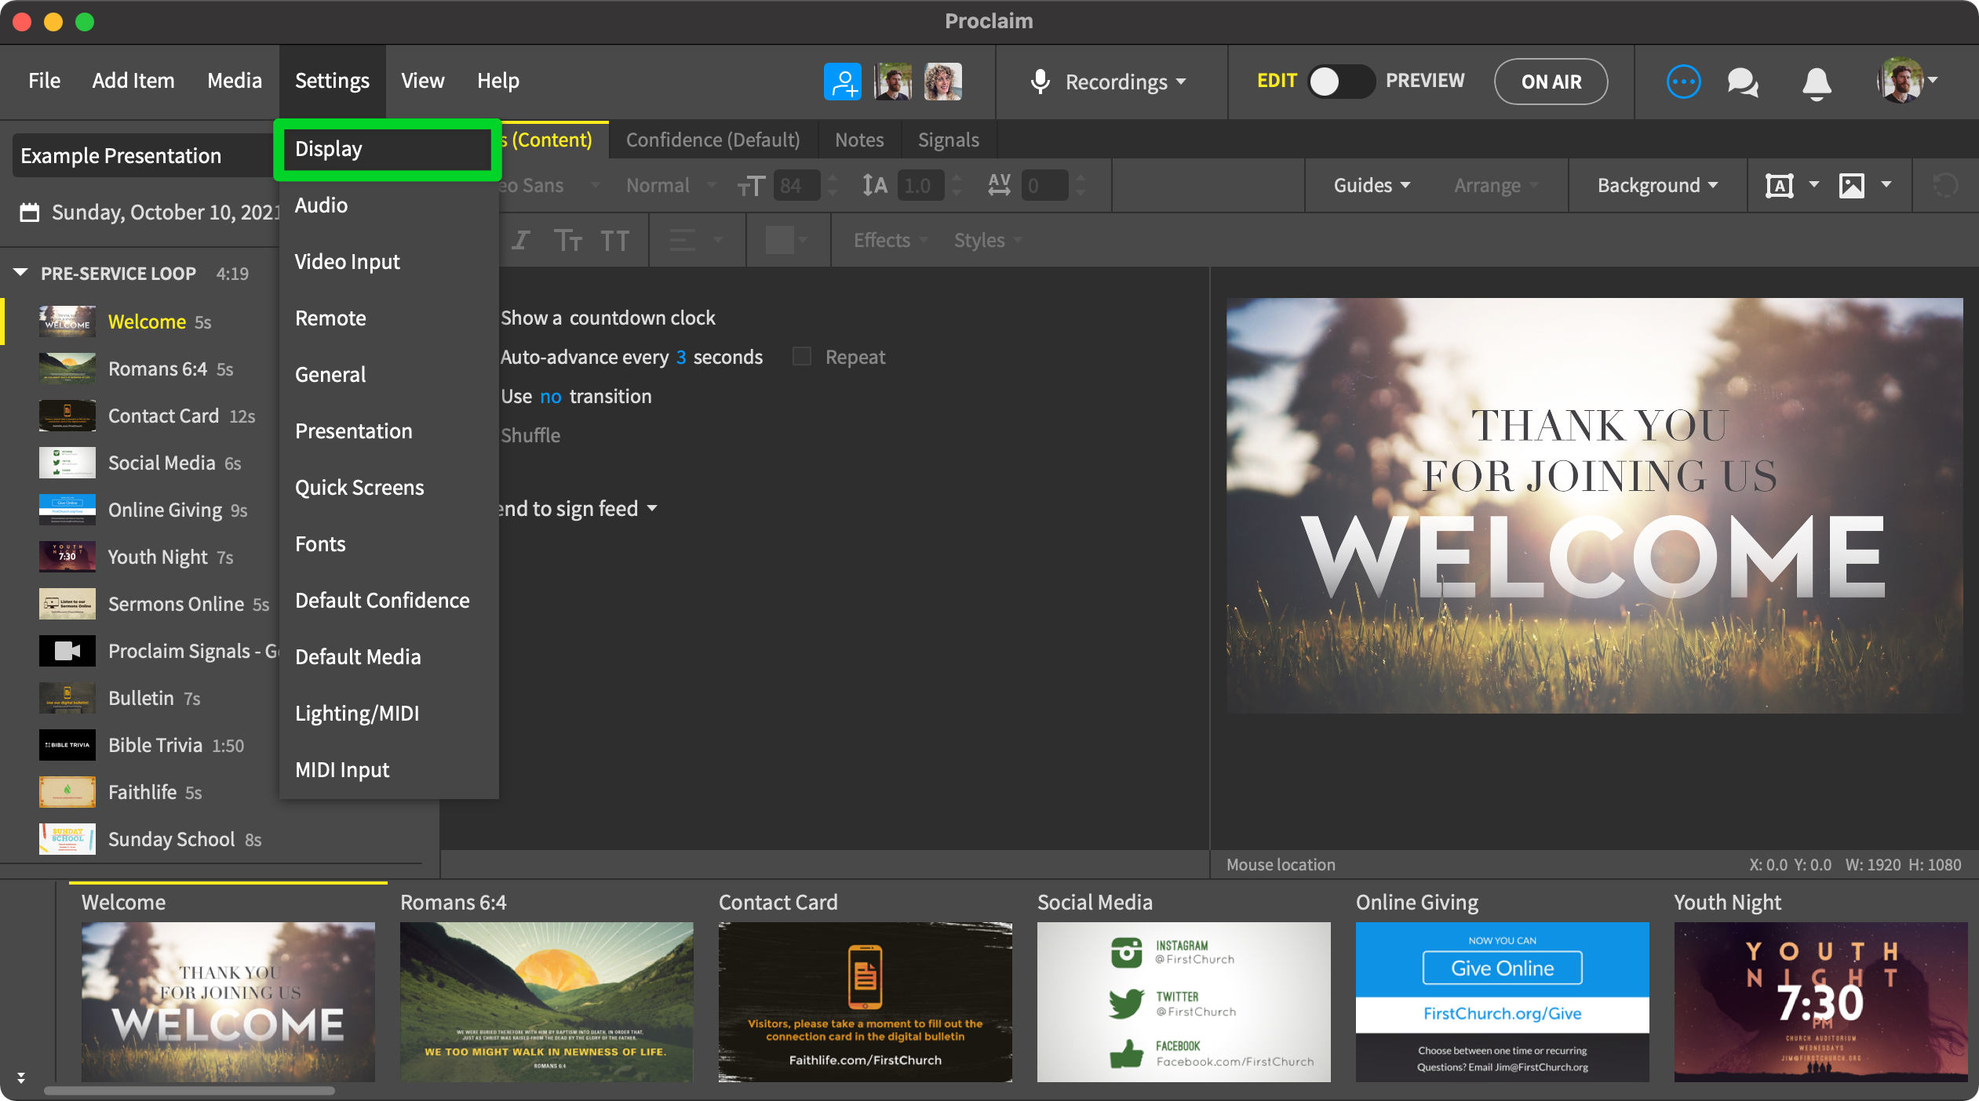Choose Quick Screens menu entry

pyautogui.click(x=389, y=488)
